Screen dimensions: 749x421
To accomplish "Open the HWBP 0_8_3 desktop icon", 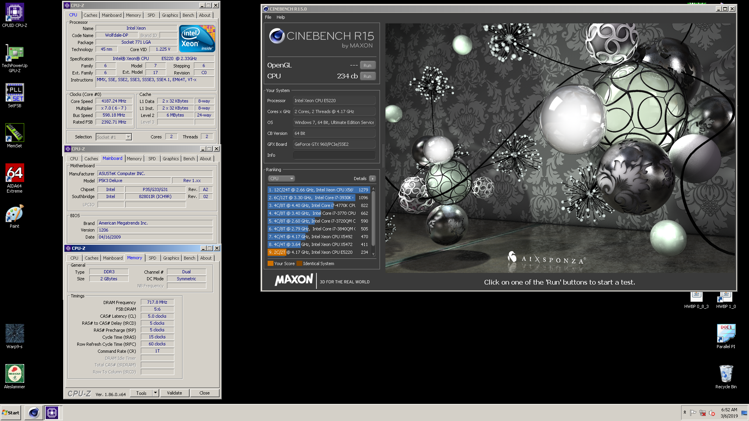I will pos(696,300).
